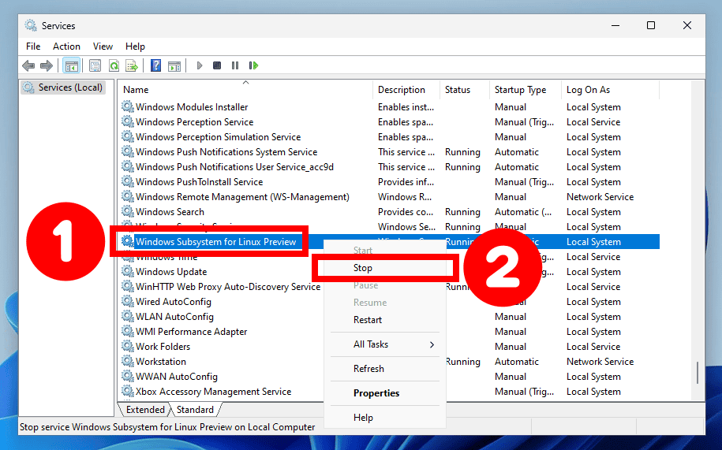722x450 pixels.
Task: Open Properties from the context menu
Action: coord(384,393)
